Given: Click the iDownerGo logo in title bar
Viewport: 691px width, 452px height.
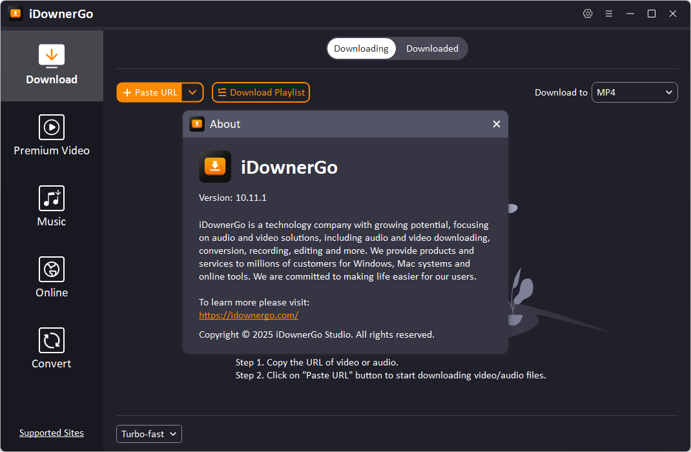Looking at the screenshot, I should (15, 14).
